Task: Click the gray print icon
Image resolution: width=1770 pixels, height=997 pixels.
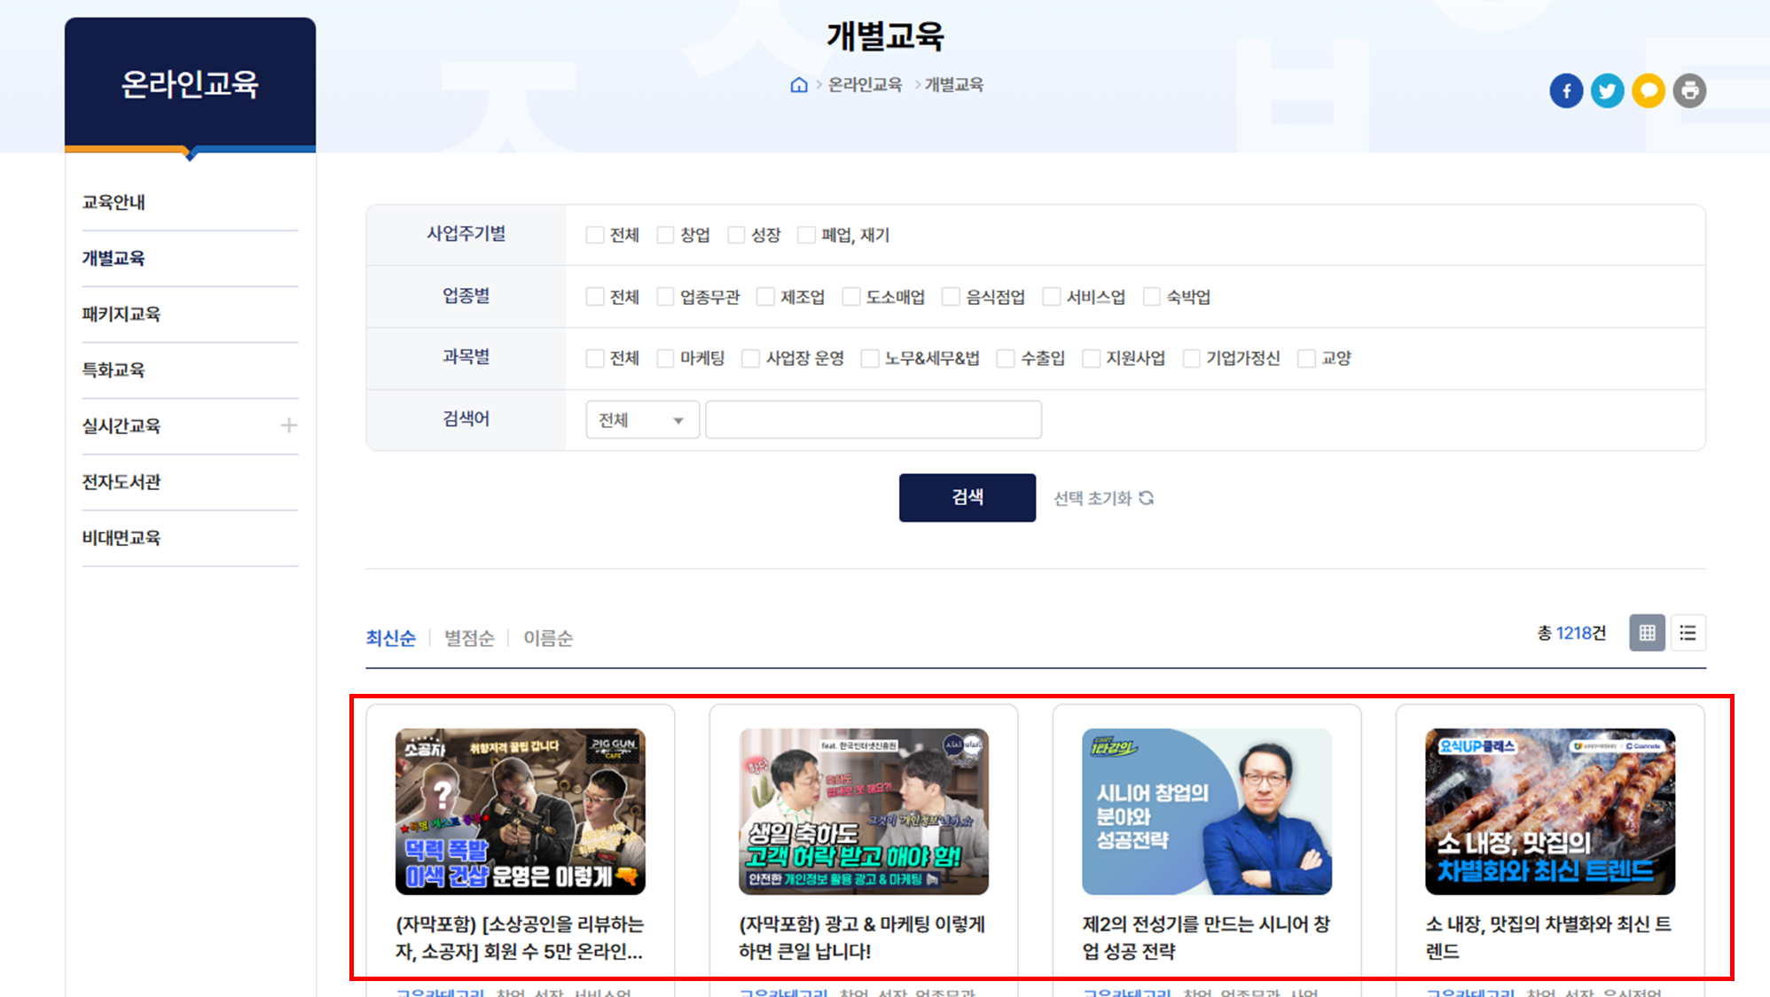Action: point(1689,90)
